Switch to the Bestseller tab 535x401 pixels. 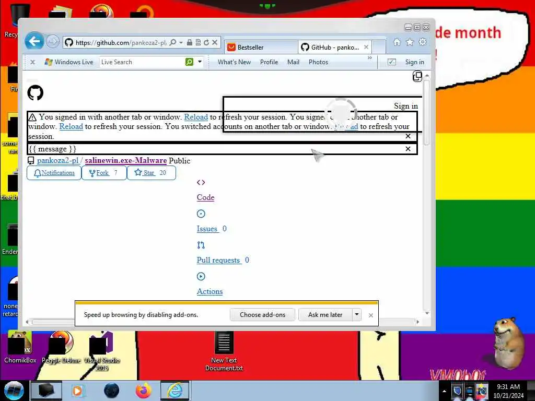pos(261,48)
